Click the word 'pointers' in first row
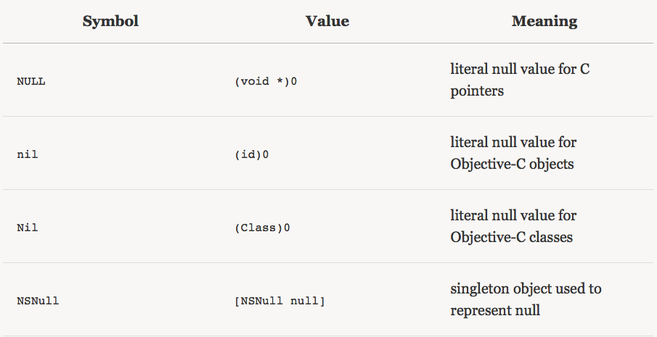This screenshot has width=657, height=337. [477, 91]
